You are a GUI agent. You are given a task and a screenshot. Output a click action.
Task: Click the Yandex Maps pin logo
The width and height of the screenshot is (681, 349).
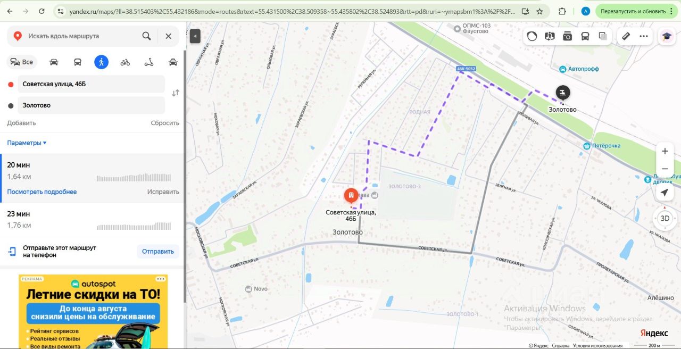18,36
